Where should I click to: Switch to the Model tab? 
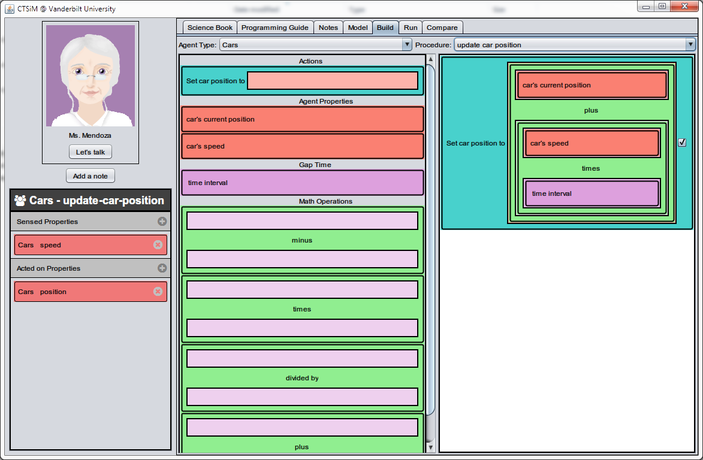pos(357,27)
